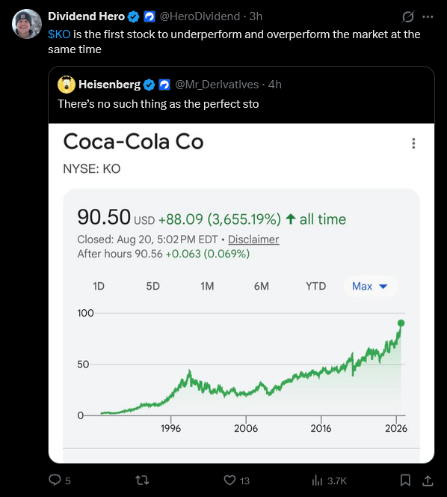Image resolution: width=447 pixels, height=497 pixels.
Task: Open Dividend Hero's profile avatar
Action: pyautogui.click(x=27, y=24)
